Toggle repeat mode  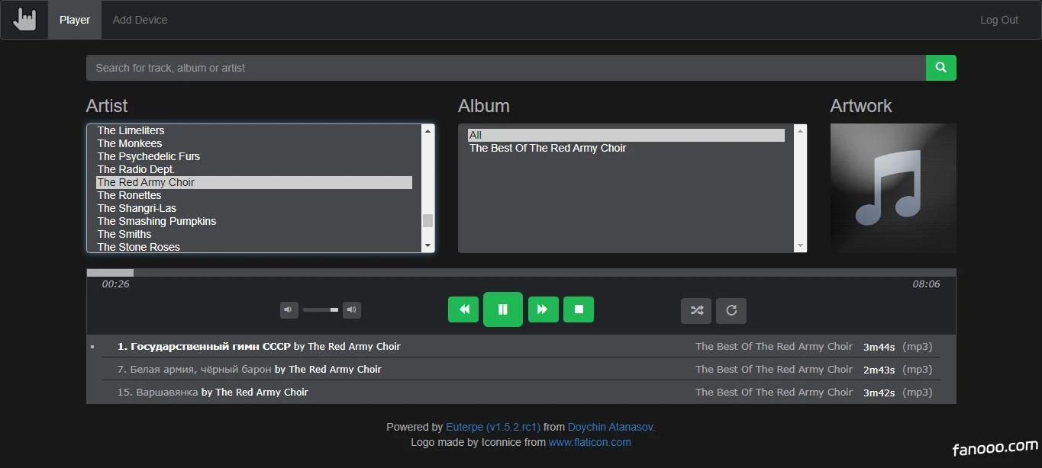(x=731, y=310)
